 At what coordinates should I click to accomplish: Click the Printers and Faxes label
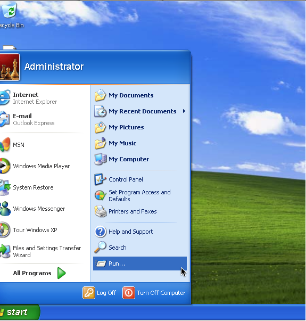133,211
